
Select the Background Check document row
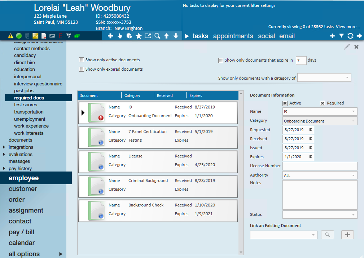point(158,209)
